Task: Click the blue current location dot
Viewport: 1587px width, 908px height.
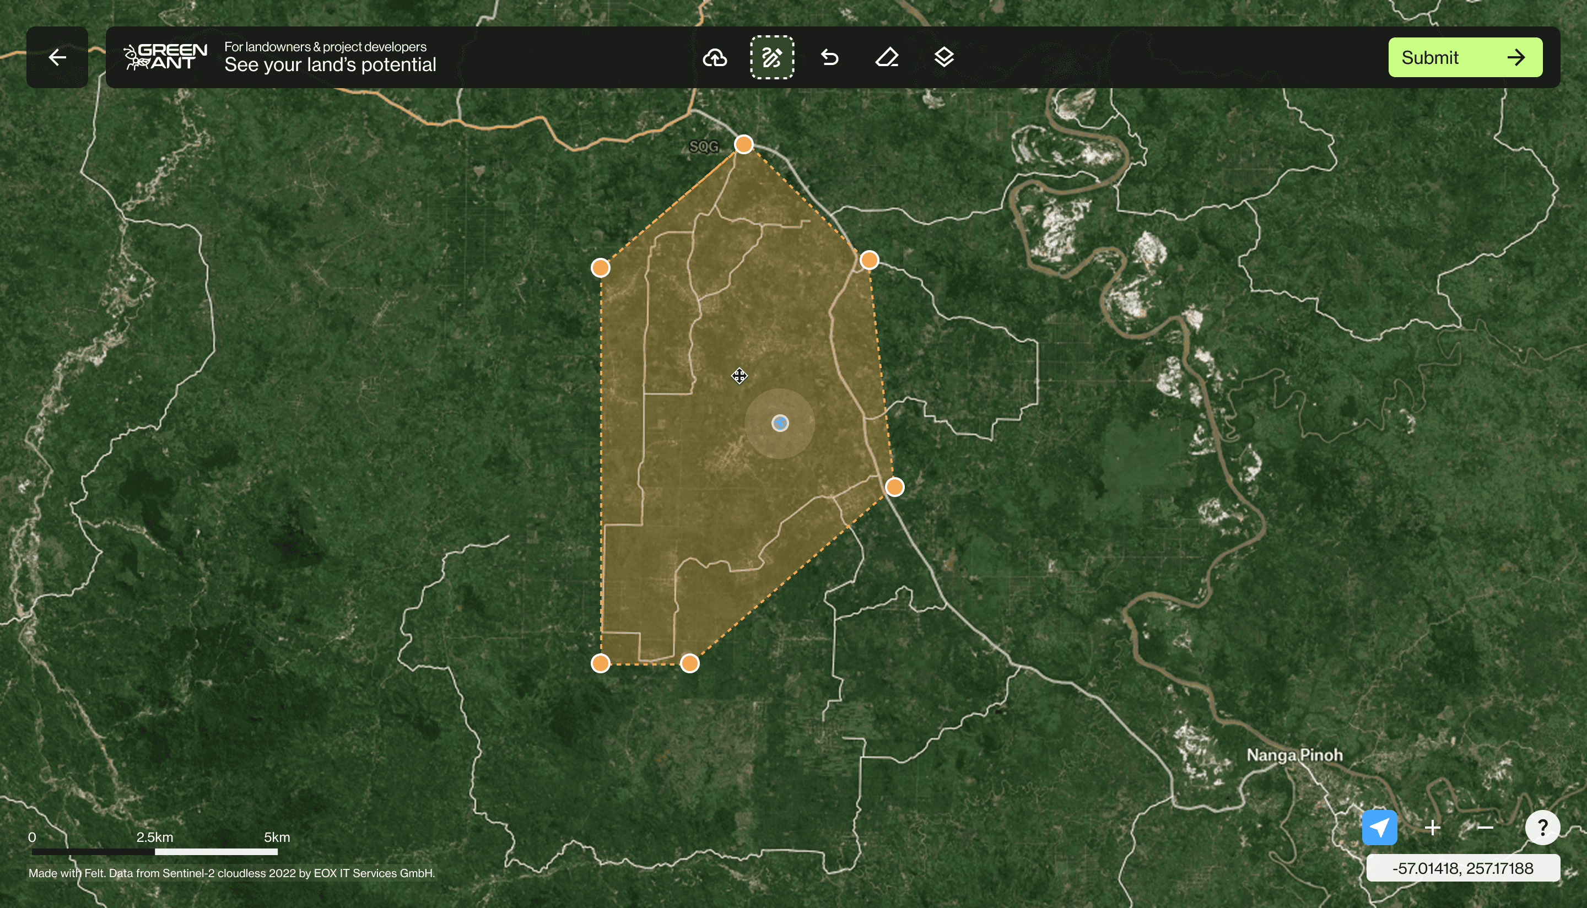Action: click(780, 424)
